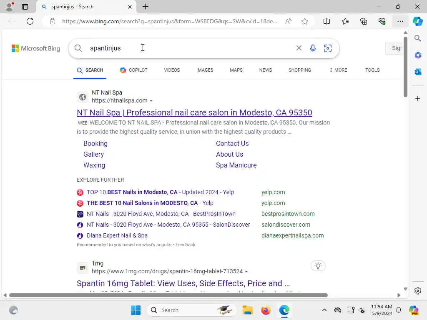Select the SEARCH tab
Viewport: 427px width, 320px height.
(90, 70)
